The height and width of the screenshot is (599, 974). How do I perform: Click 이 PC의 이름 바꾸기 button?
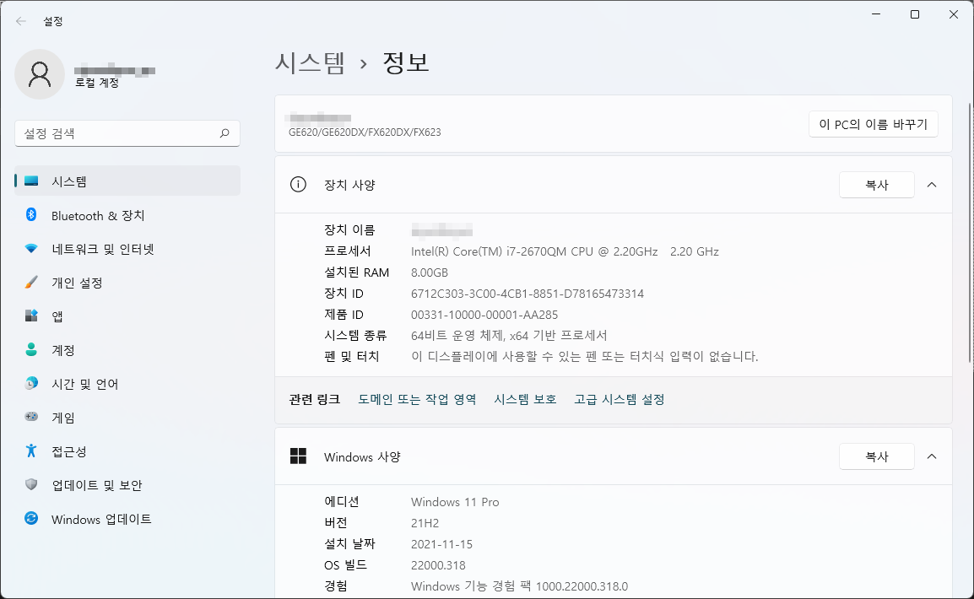pyautogui.click(x=873, y=124)
